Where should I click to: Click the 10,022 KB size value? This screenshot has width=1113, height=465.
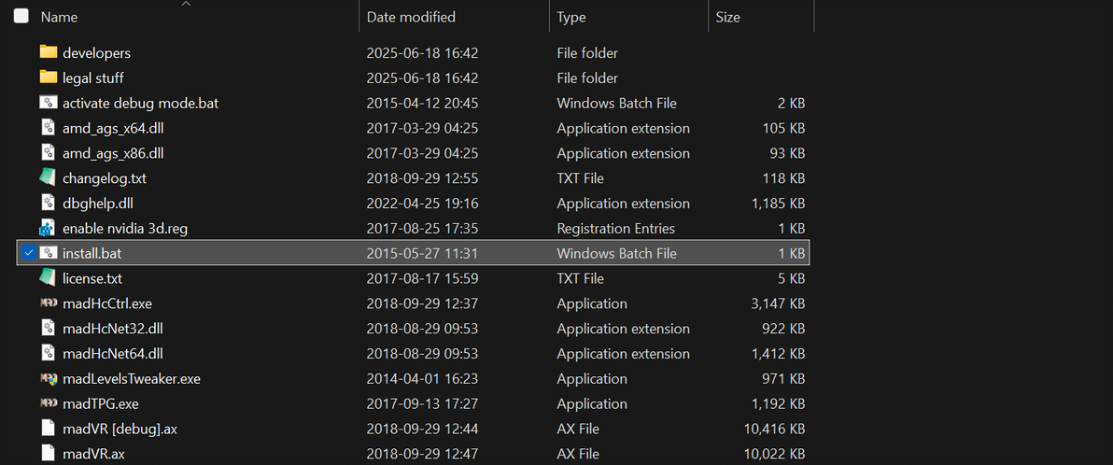(x=774, y=454)
